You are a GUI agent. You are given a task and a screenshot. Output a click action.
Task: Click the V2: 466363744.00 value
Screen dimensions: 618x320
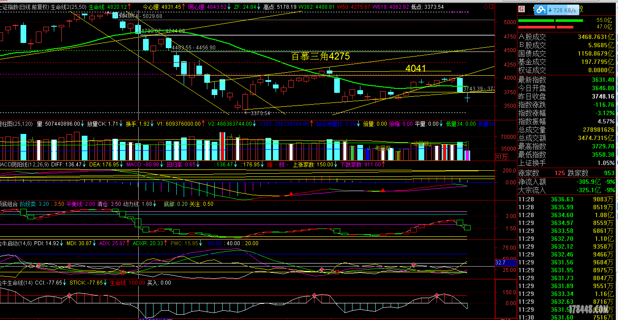pyautogui.click(x=230, y=124)
